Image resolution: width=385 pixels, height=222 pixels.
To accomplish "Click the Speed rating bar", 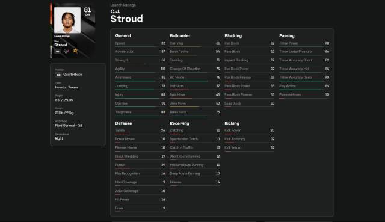I will point(140,47).
